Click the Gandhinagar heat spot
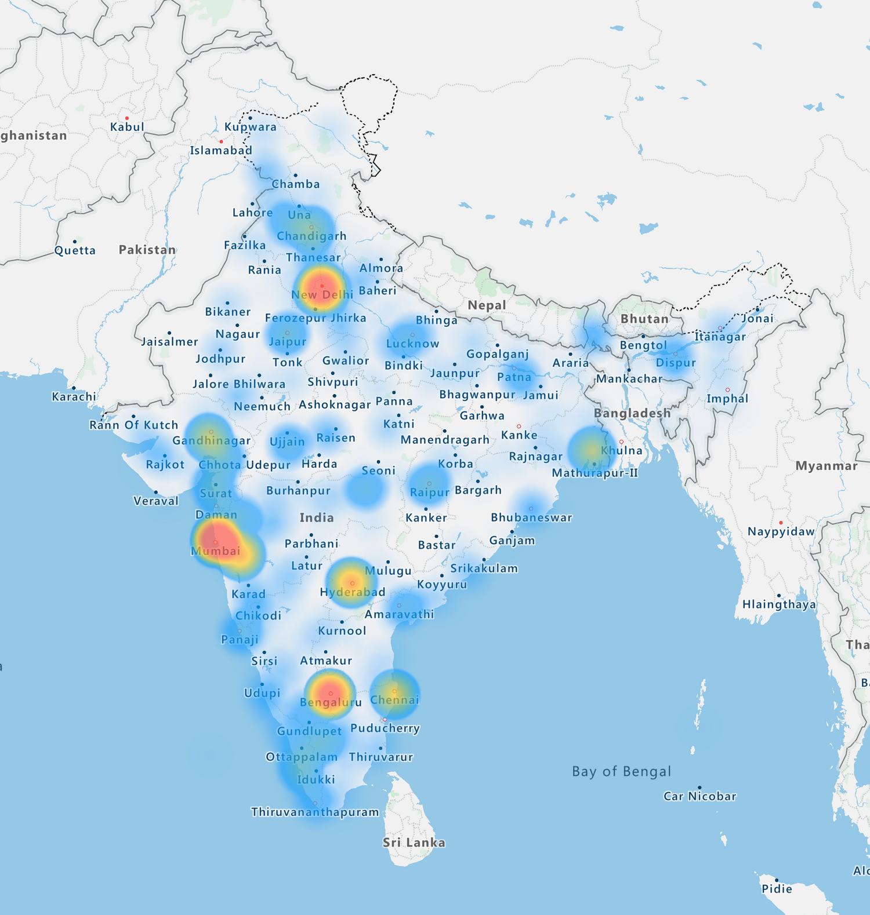This screenshot has height=915, width=870. coord(211,433)
